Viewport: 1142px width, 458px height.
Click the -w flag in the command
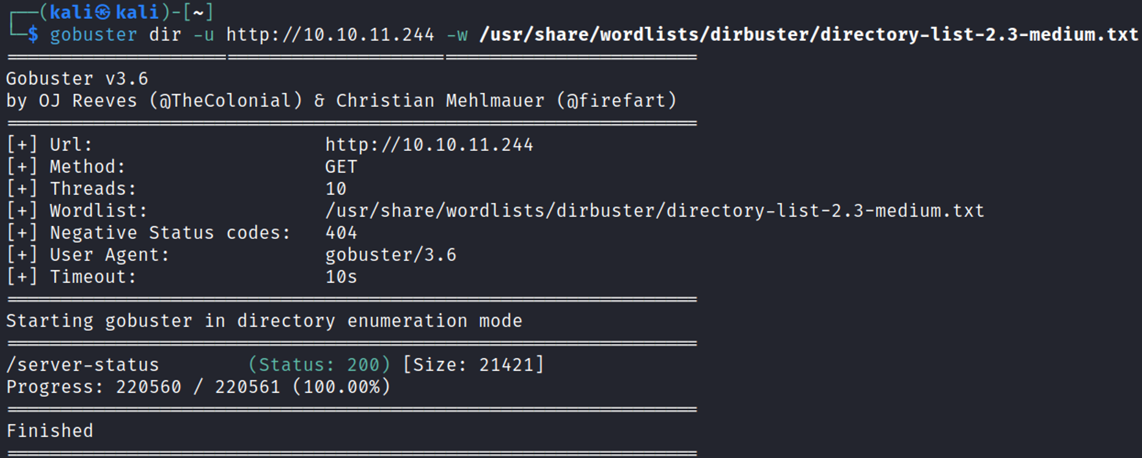pyautogui.click(x=457, y=35)
